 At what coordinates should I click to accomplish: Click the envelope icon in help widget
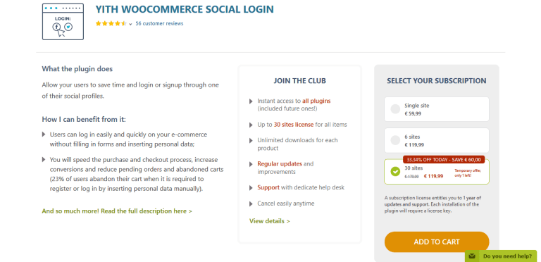coord(472,256)
